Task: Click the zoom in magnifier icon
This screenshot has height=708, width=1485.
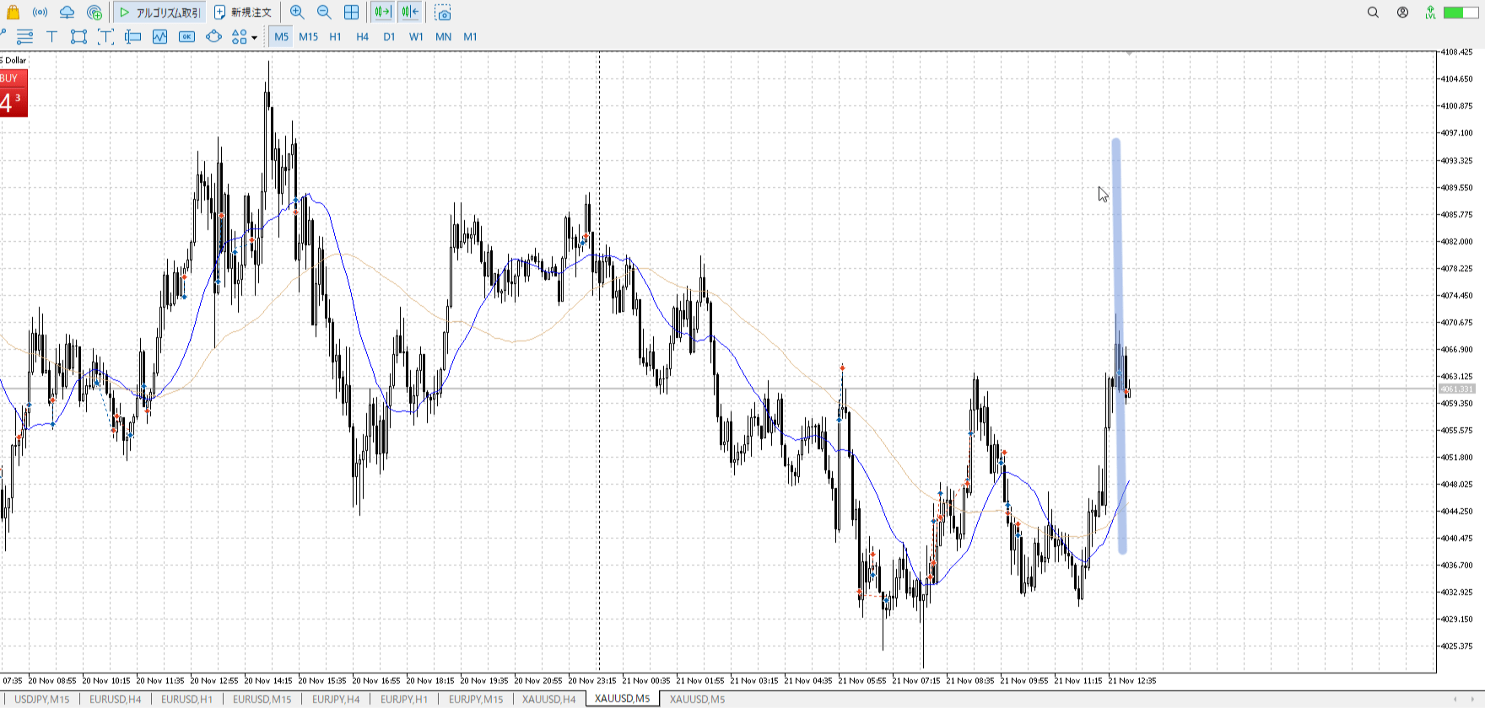Action: point(297,13)
